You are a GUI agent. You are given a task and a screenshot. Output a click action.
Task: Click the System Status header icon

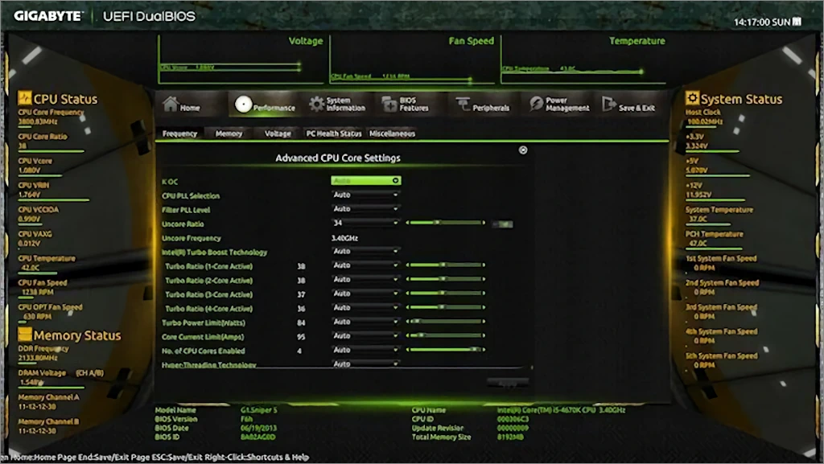(x=692, y=98)
